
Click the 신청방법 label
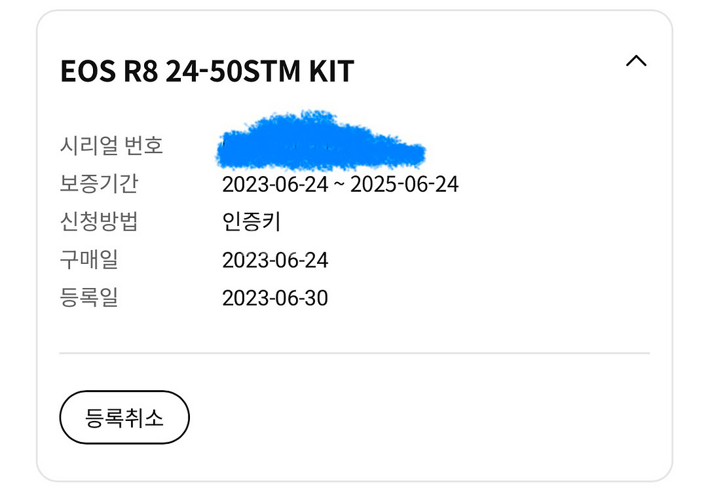point(98,222)
